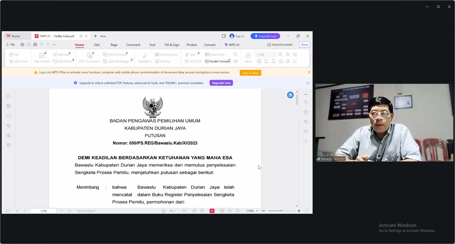Click the zoom slider in status bar
Screen dimensions: 455x244
(x=281, y=211)
